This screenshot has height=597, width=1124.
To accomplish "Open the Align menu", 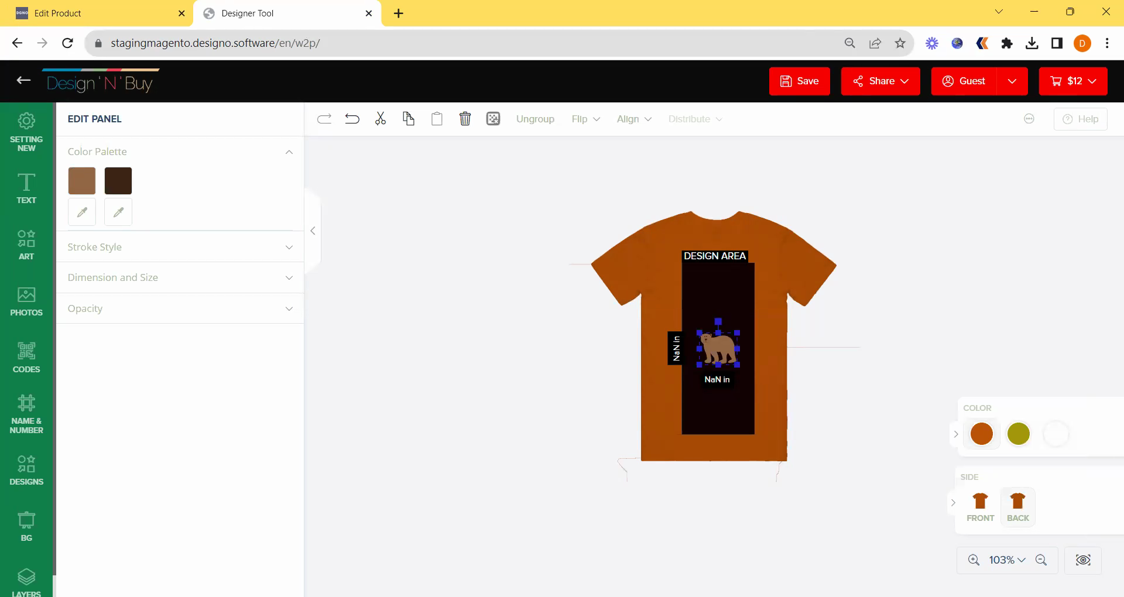I will pyautogui.click(x=633, y=119).
